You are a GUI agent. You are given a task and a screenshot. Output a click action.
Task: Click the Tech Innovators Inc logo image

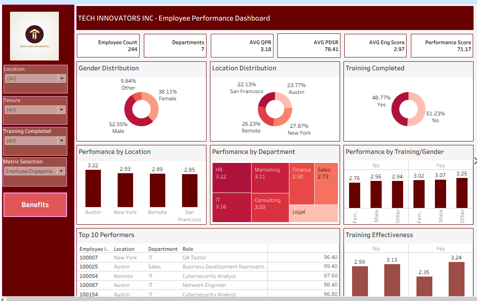click(x=34, y=36)
